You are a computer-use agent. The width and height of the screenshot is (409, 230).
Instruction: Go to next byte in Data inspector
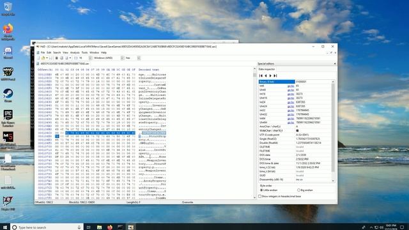click(270, 75)
